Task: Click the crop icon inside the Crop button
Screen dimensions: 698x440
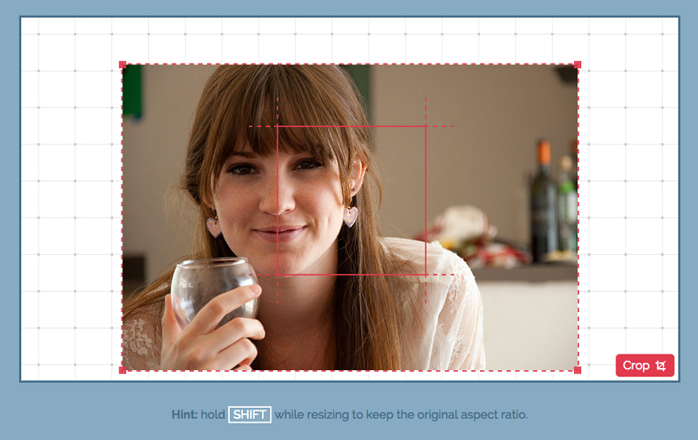Action: [x=661, y=365]
